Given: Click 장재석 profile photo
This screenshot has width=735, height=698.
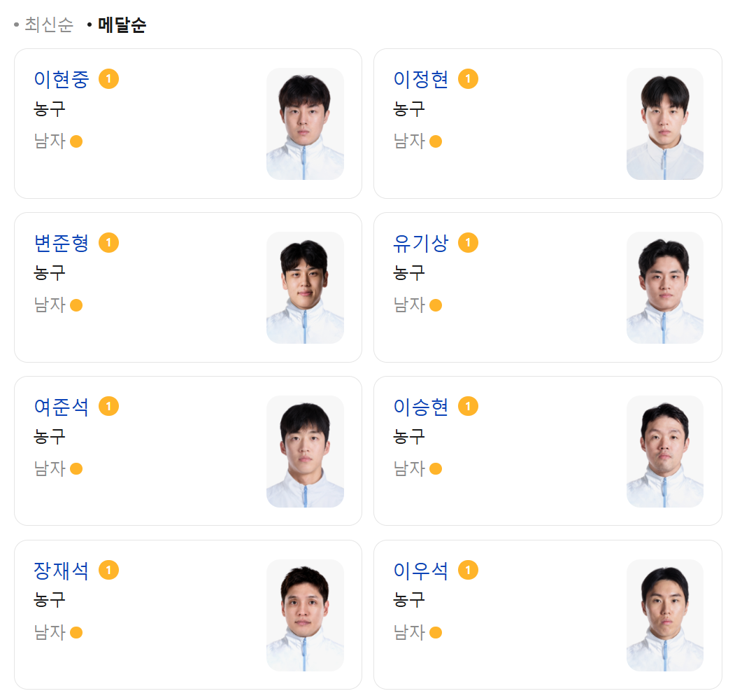Looking at the screenshot, I should (305, 615).
